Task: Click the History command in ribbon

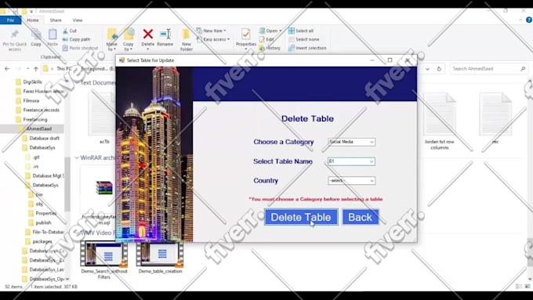Action: [x=270, y=48]
